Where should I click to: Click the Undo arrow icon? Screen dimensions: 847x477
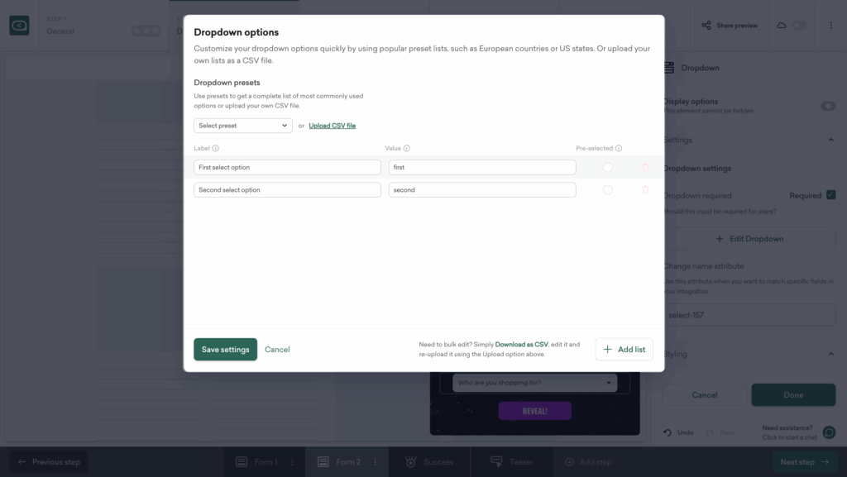pyautogui.click(x=668, y=432)
